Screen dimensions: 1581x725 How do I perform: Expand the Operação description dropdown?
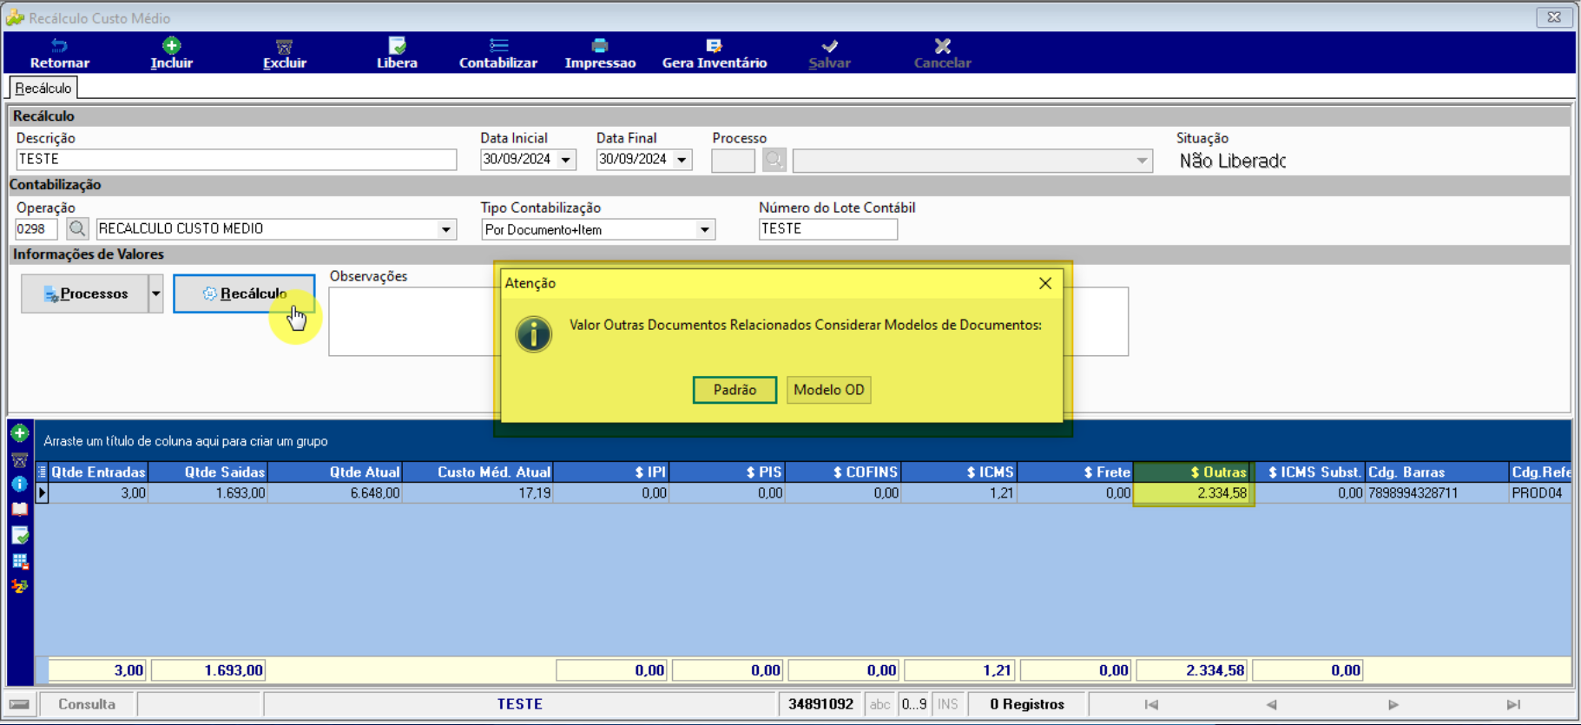(446, 229)
